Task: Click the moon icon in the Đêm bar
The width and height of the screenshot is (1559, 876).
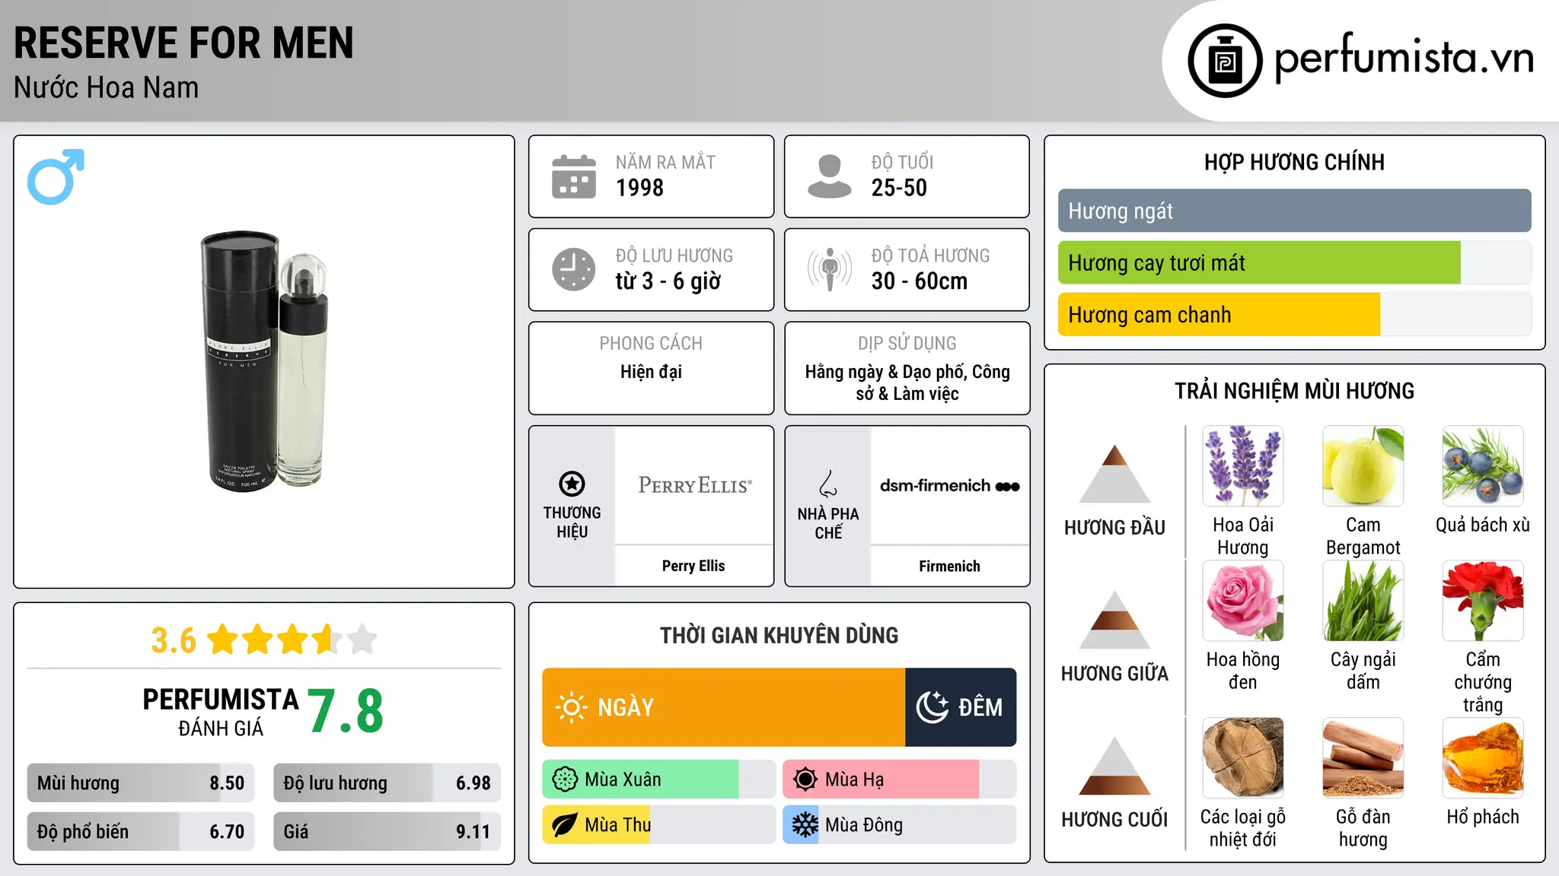Action: pos(932,707)
